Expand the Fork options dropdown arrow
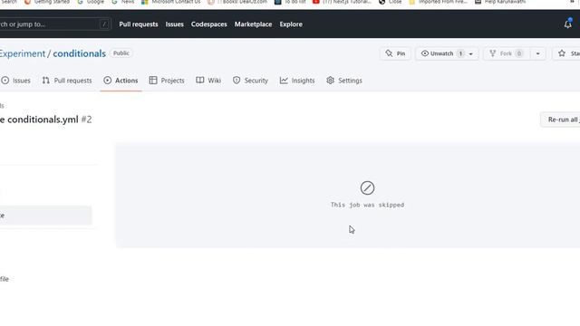The height and width of the screenshot is (326, 580). coord(537,54)
